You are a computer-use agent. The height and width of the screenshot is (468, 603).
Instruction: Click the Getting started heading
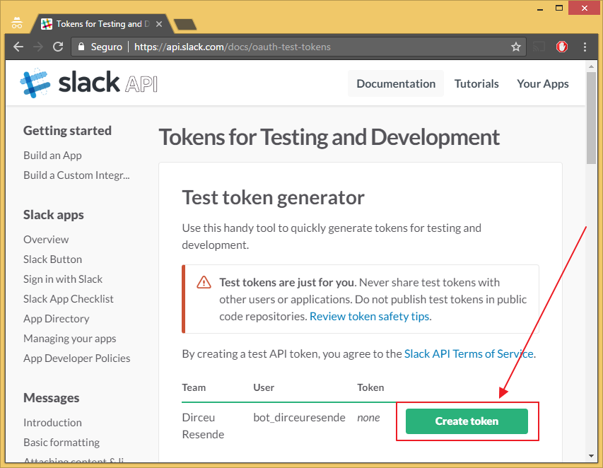(67, 131)
